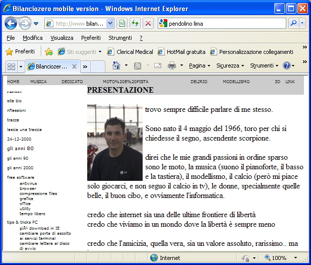Click the RSS Feeds icon
The height and width of the screenshot is (265, 311).
138,65
